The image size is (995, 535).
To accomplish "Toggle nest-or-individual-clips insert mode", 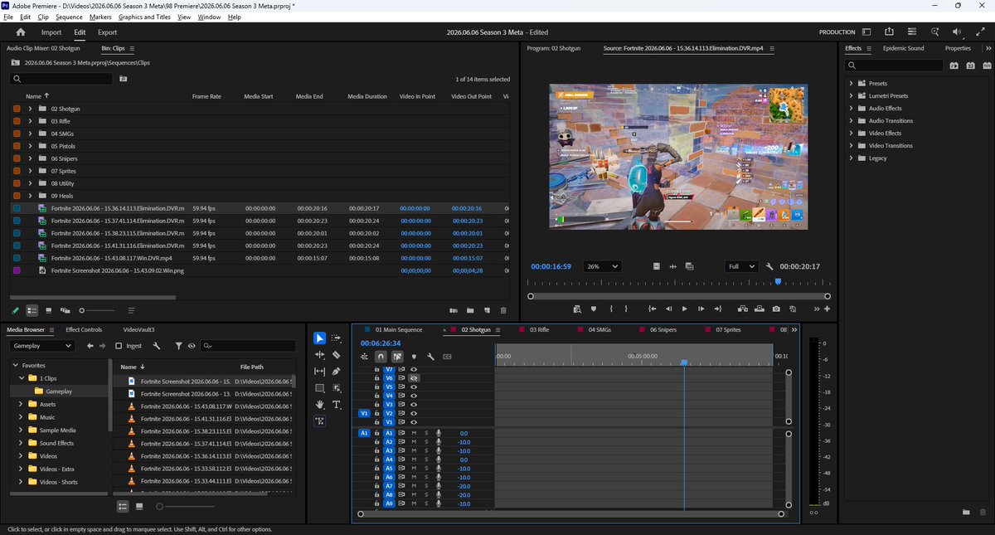I will [x=364, y=357].
